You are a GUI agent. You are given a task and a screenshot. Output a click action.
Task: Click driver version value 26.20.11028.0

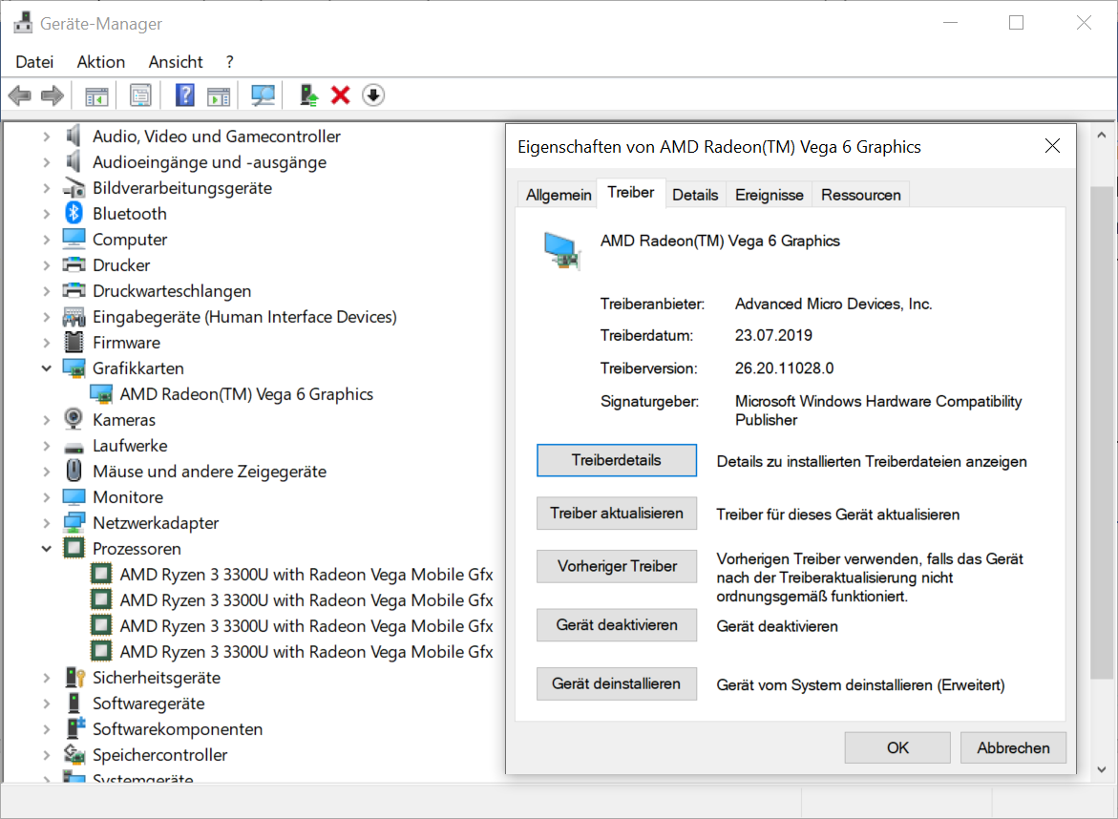[784, 368]
